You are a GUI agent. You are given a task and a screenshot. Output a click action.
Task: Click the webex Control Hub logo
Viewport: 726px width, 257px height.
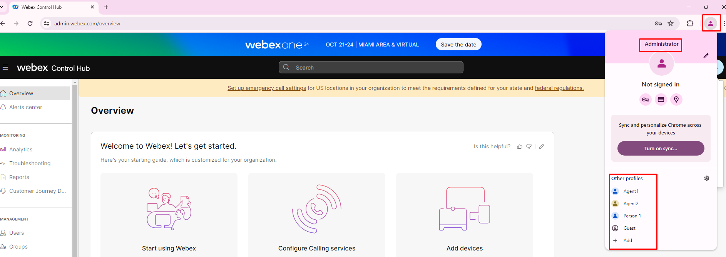pyautogui.click(x=53, y=68)
